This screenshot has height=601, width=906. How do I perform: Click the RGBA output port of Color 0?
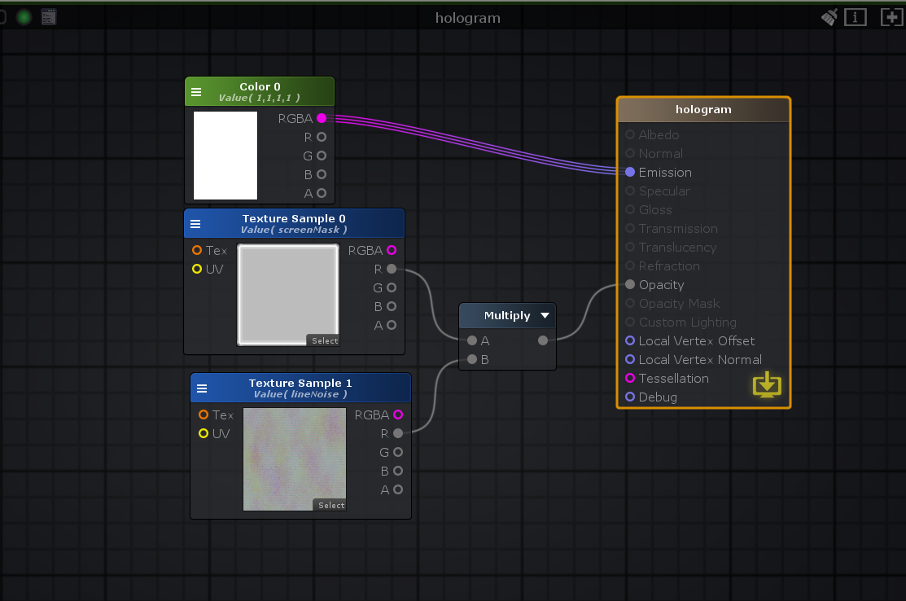pyautogui.click(x=322, y=118)
